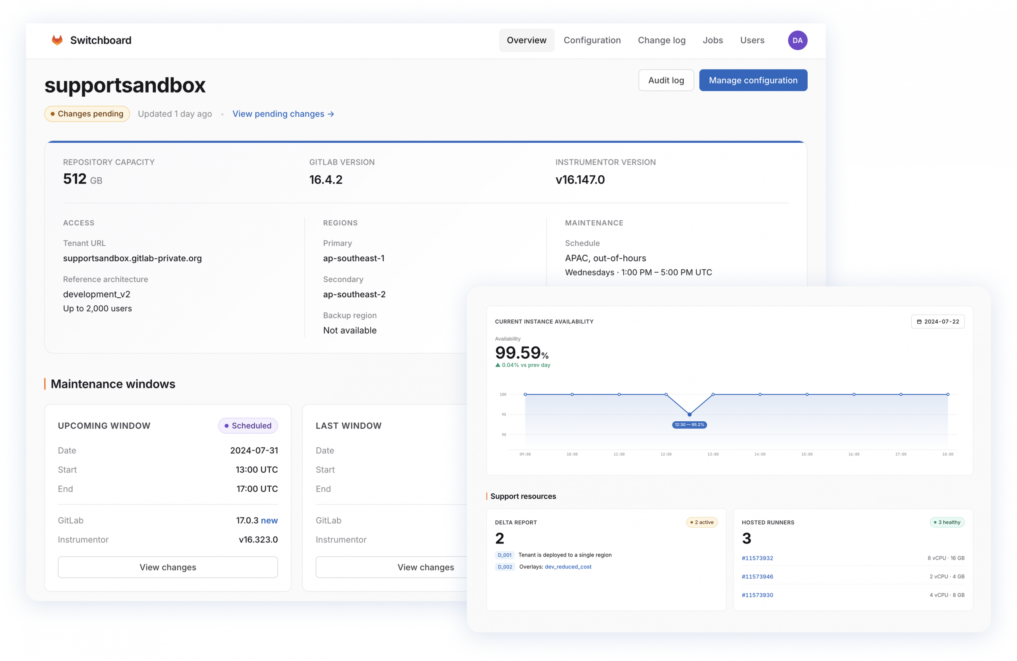
Task: Click the 8 vCPU · 16 GB runner spec
Action: pos(946,558)
